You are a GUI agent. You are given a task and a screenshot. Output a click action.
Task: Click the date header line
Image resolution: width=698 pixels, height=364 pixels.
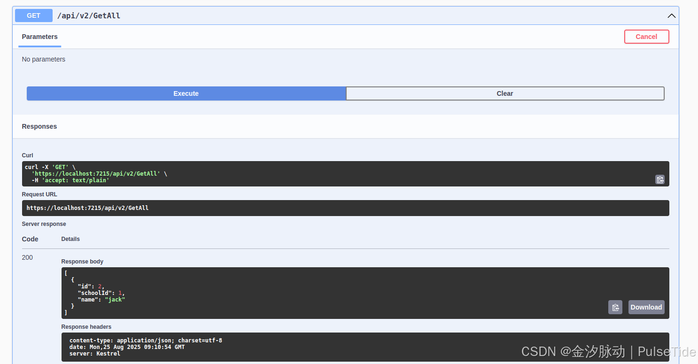coord(127,347)
